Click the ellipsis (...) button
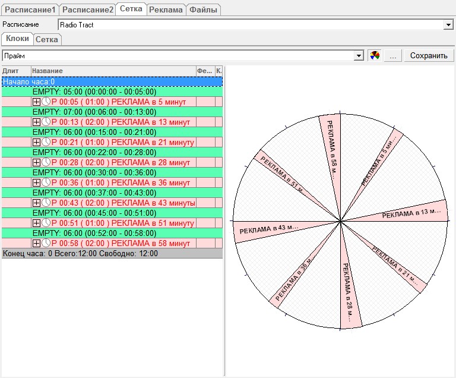Screen dimensions: 456x378 pyautogui.click(x=393, y=56)
